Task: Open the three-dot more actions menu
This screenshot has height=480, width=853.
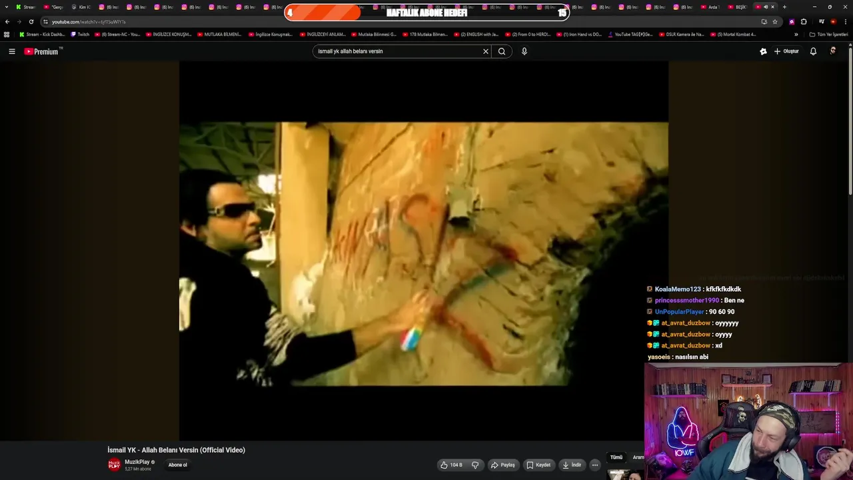Action: 595,465
